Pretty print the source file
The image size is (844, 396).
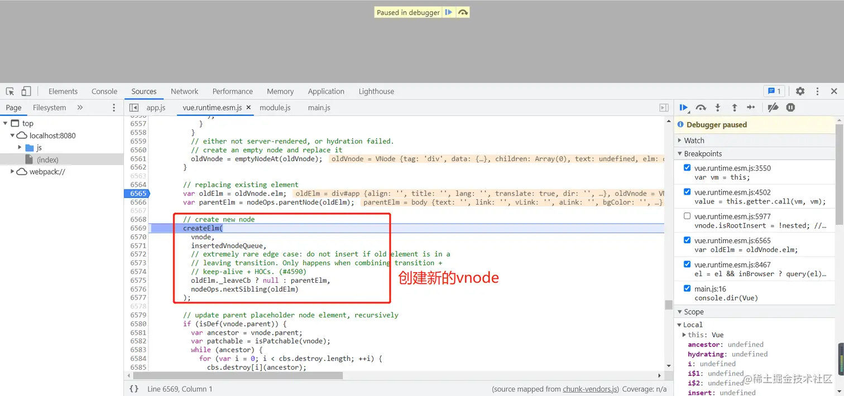tap(134, 389)
